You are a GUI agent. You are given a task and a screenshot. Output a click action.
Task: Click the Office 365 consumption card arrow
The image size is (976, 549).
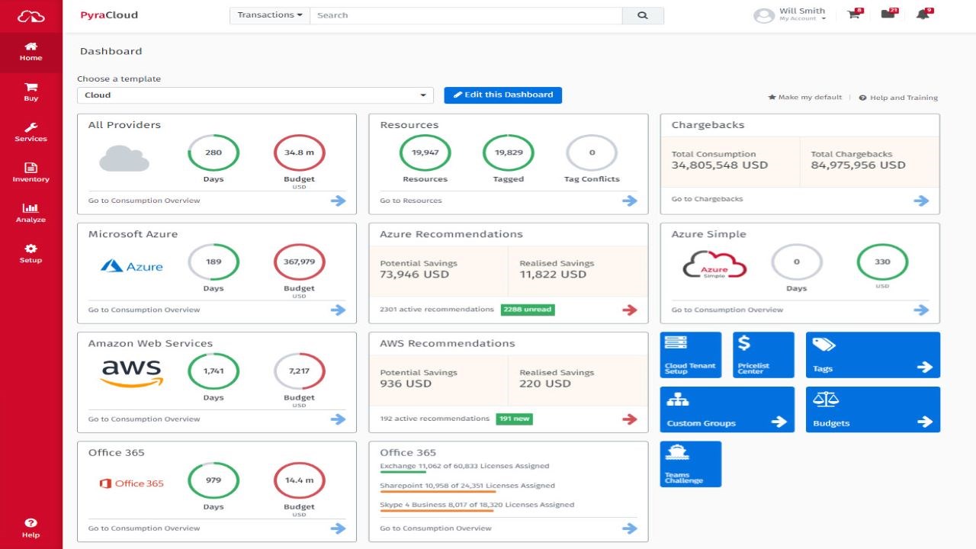point(338,528)
